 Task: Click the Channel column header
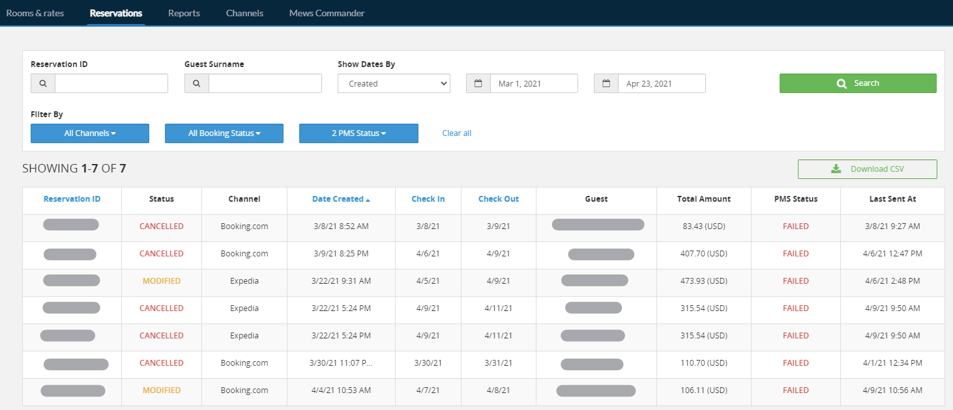point(244,199)
